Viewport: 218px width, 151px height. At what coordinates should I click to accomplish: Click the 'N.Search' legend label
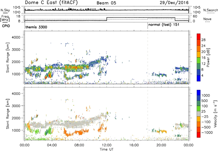click(210, 10)
